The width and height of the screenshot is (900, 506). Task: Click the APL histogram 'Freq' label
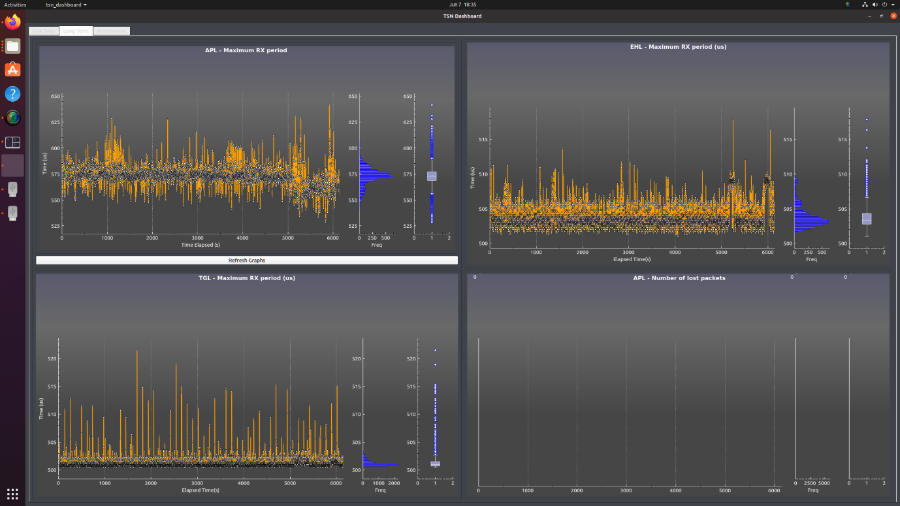coord(377,245)
